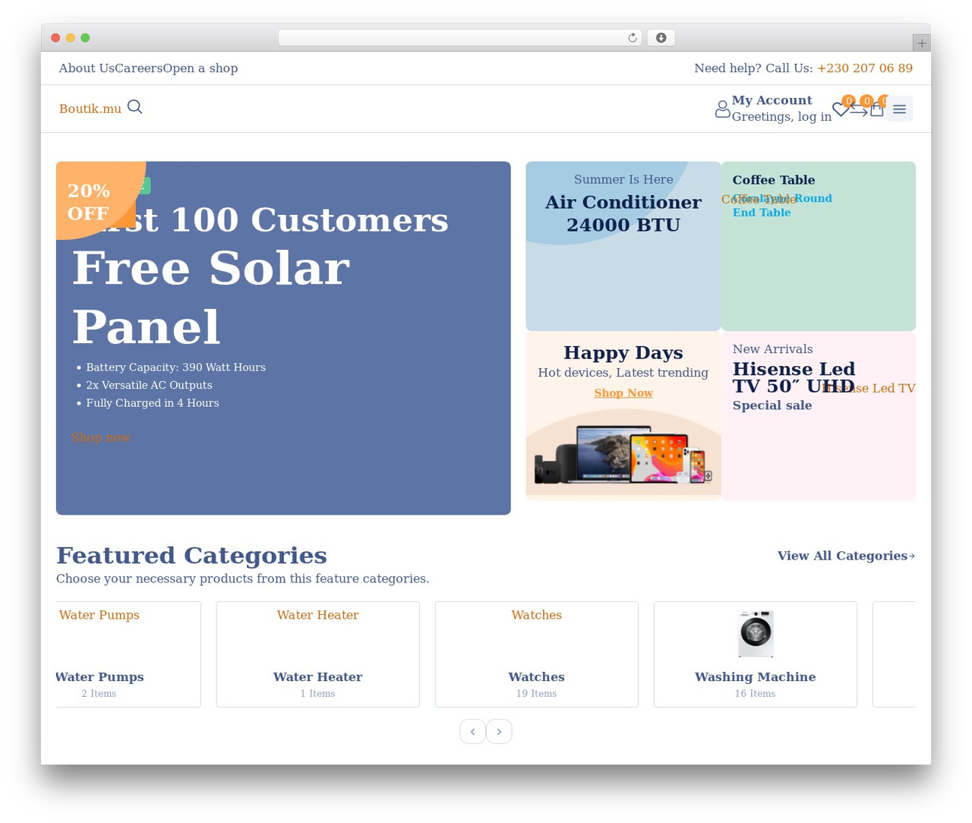
Task: Click the browser reload icon
Action: click(632, 38)
